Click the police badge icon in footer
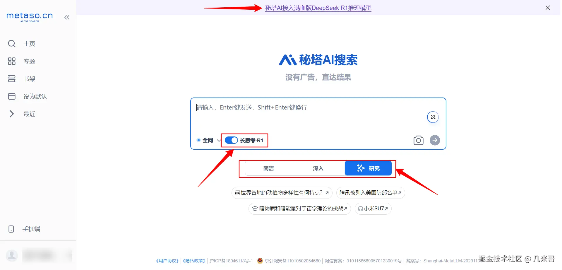562x270 pixels. click(260, 261)
